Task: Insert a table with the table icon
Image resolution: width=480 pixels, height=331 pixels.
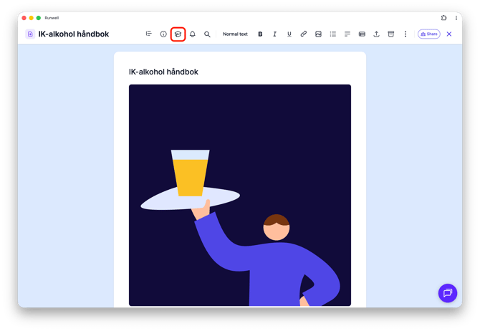Action: (362, 34)
